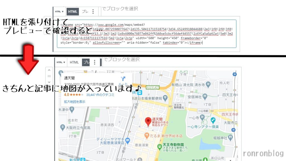The image size is (286, 161).
Task: Select active preview tab in lower toolbar
Action: tap(86, 62)
